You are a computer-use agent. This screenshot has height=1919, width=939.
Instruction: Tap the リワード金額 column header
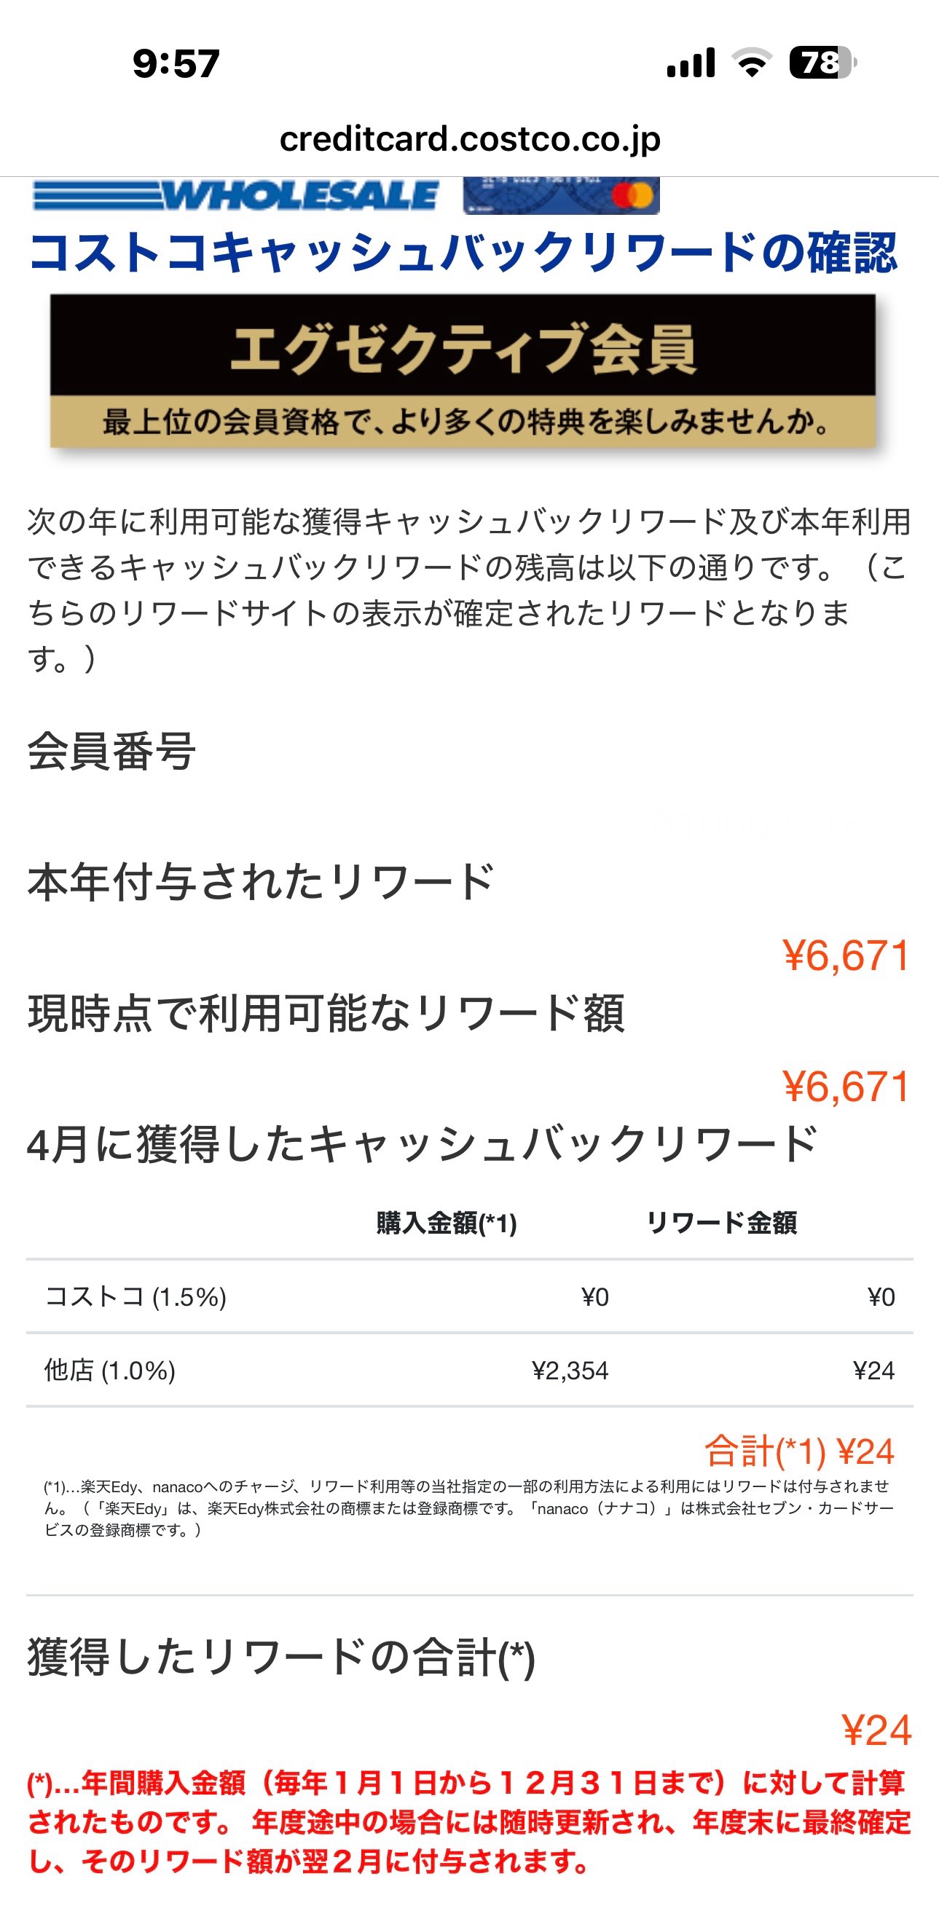click(721, 1223)
